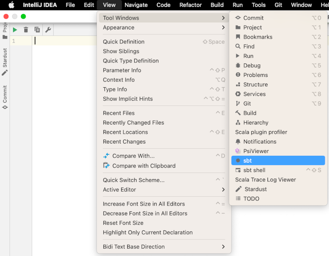Click the trash delete icon

[26, 30]
